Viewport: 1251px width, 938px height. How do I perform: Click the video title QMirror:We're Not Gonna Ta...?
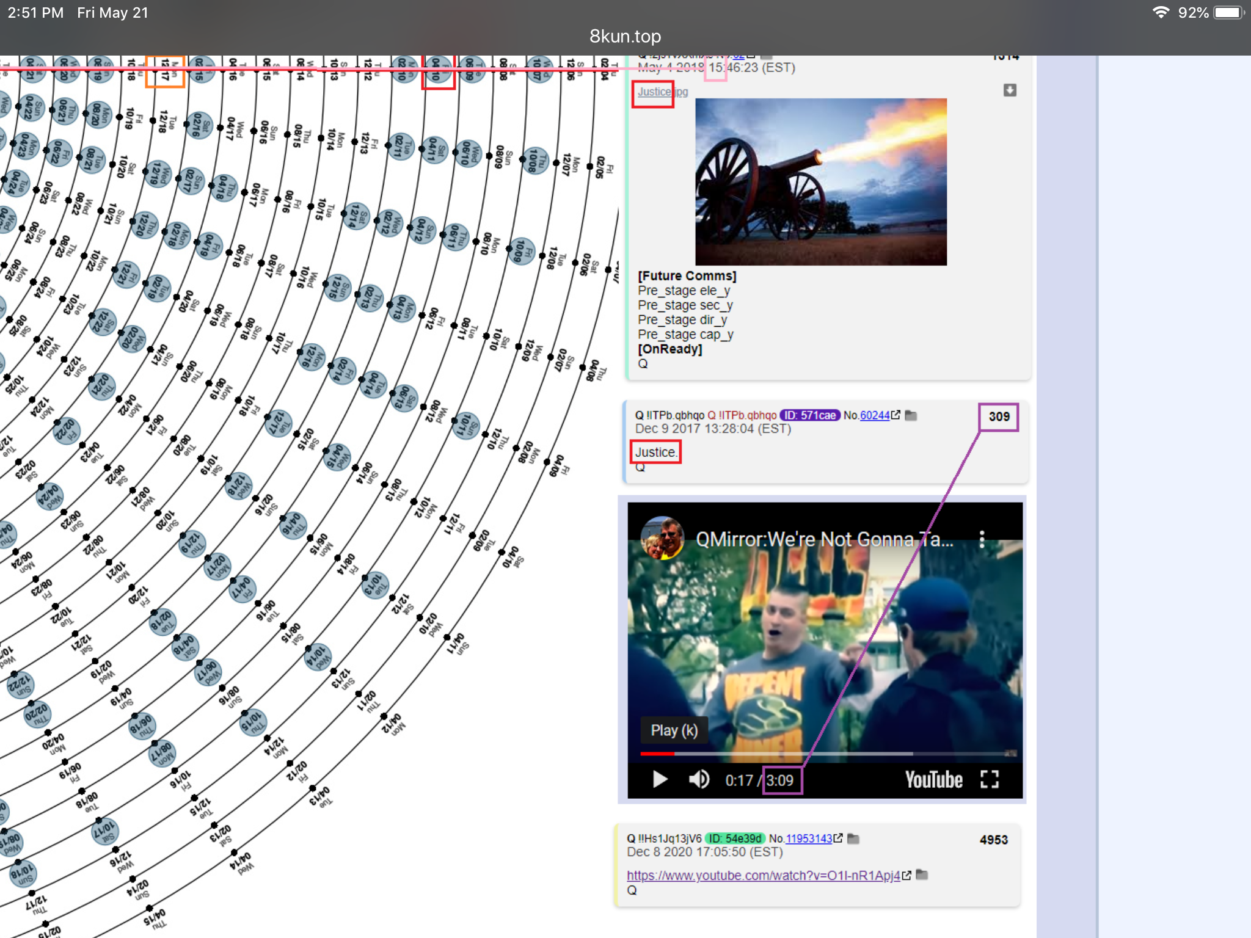point(824,539)
